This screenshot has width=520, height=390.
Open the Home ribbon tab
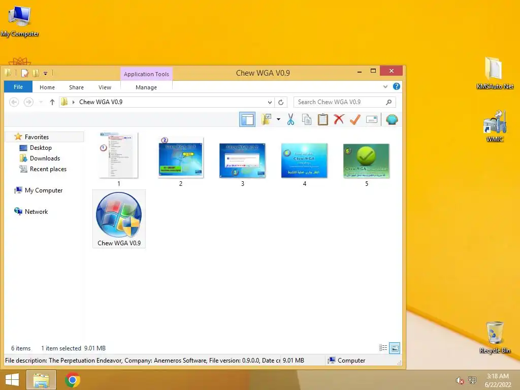click(47, 87)
